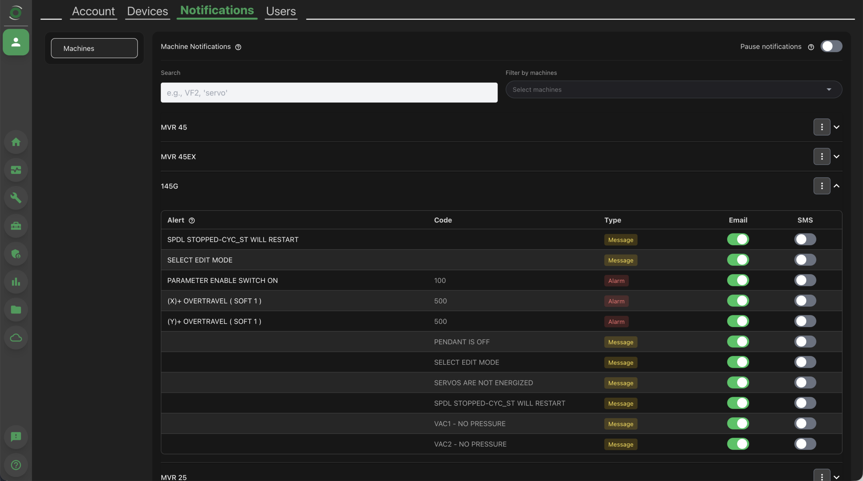Screen dimensions: 863x481
Task: Open the activity monitor sidebar icon
Action: pos(16,170)
